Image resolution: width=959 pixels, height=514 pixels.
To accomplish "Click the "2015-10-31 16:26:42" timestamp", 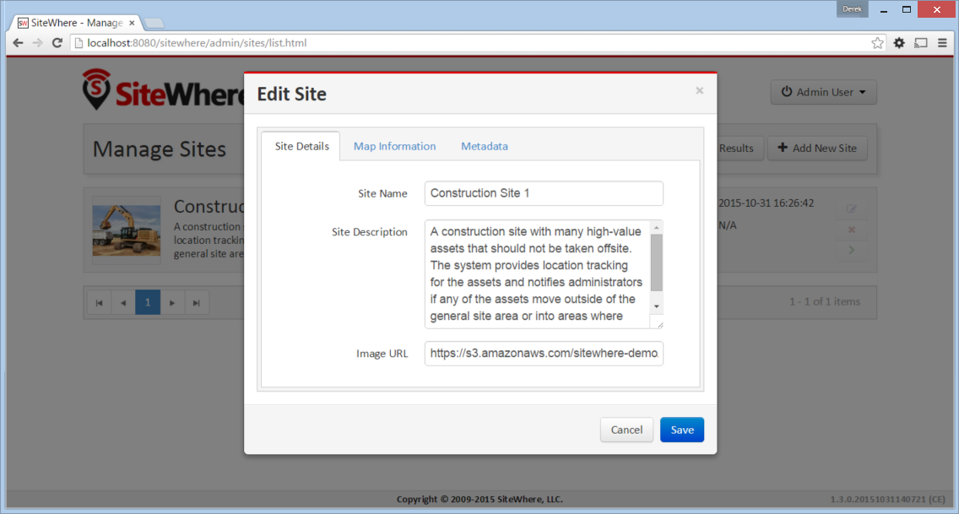I will 766,203.
